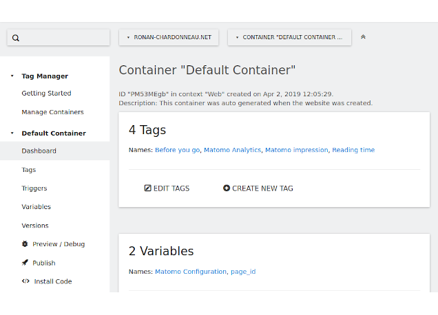Collapse the top bar with the double chevron
This screenshot has height=315, width=438.
point(363,37)
